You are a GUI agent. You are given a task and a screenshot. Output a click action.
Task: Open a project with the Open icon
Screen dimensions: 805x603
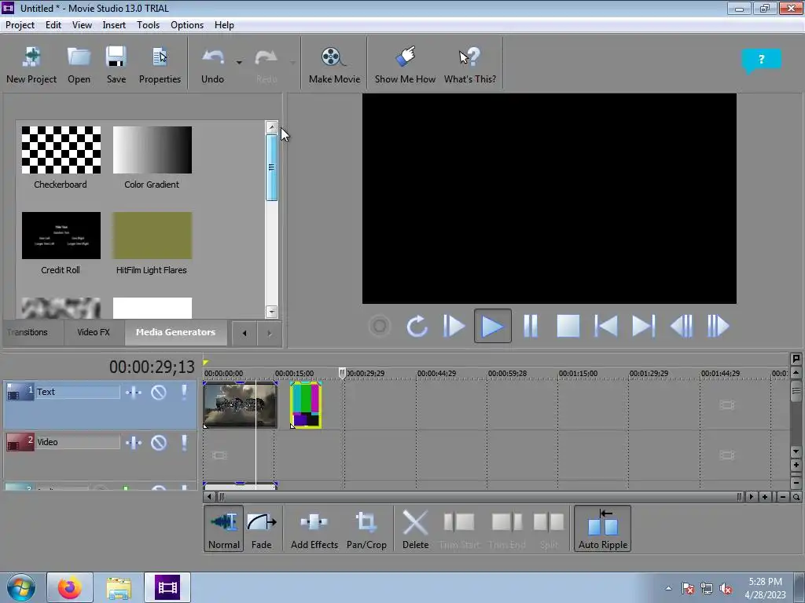[79, 64]
